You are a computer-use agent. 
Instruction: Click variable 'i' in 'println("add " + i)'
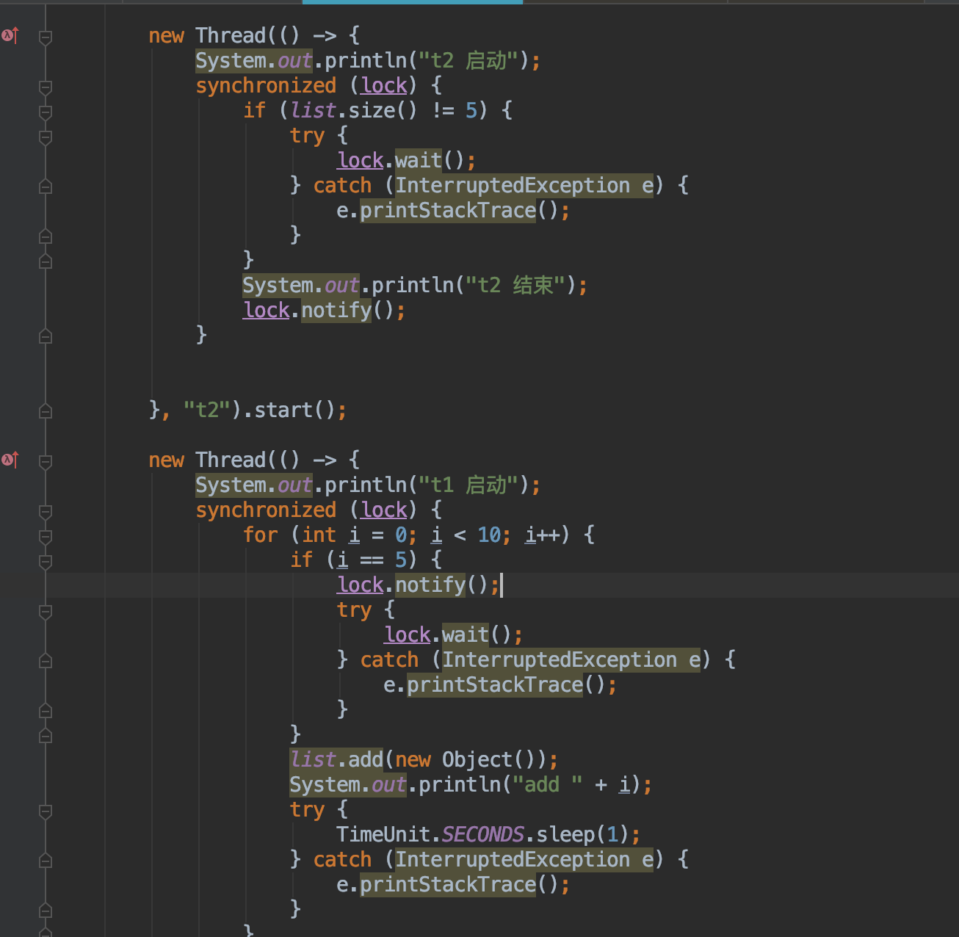(624, 784)
